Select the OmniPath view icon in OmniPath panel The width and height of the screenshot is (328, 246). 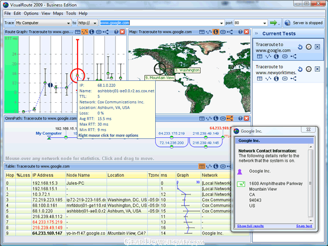coord(230,119)
